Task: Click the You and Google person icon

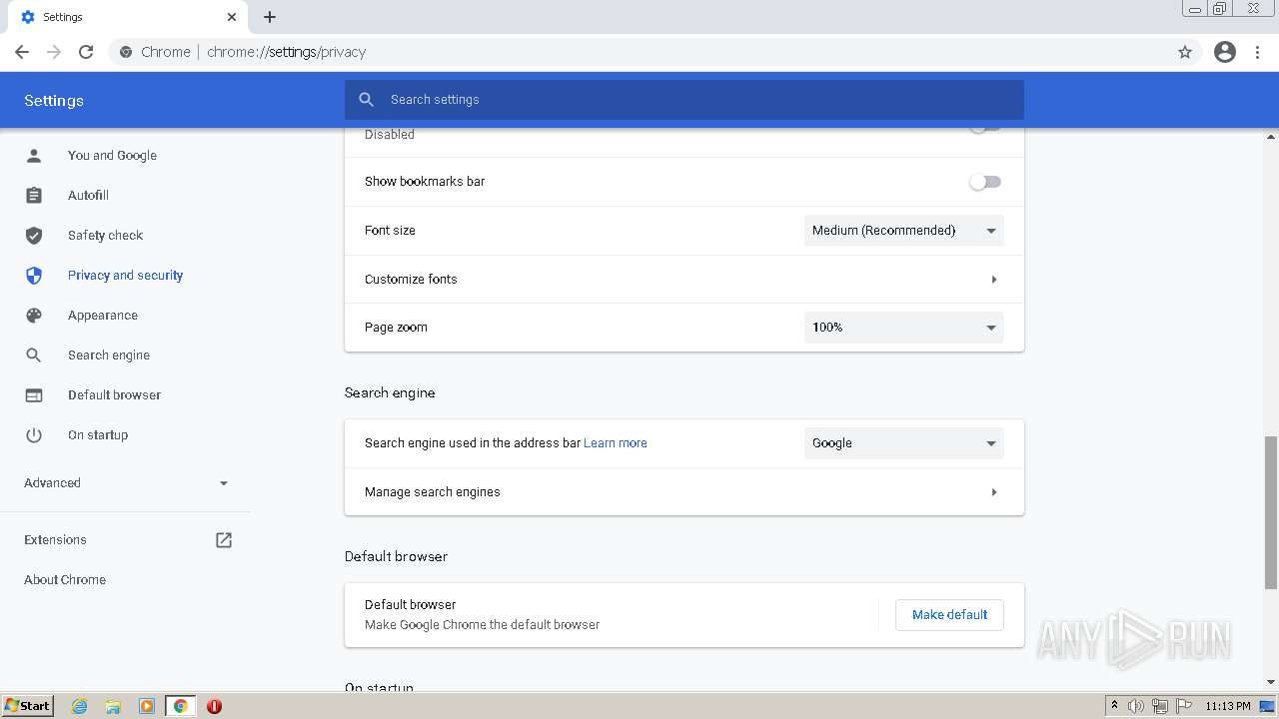Action: click(34, 156)
